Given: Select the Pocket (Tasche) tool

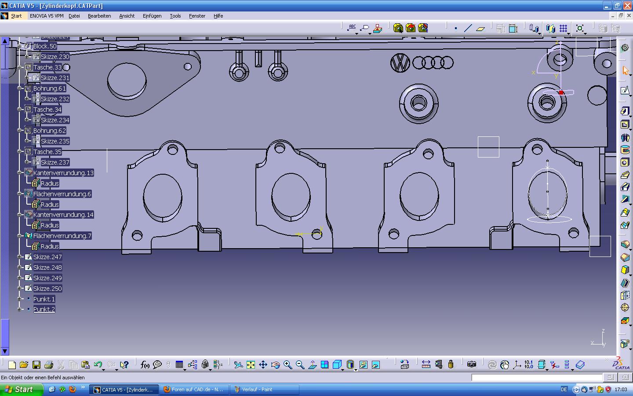Looking at the screenshot, I should (625, 125).
